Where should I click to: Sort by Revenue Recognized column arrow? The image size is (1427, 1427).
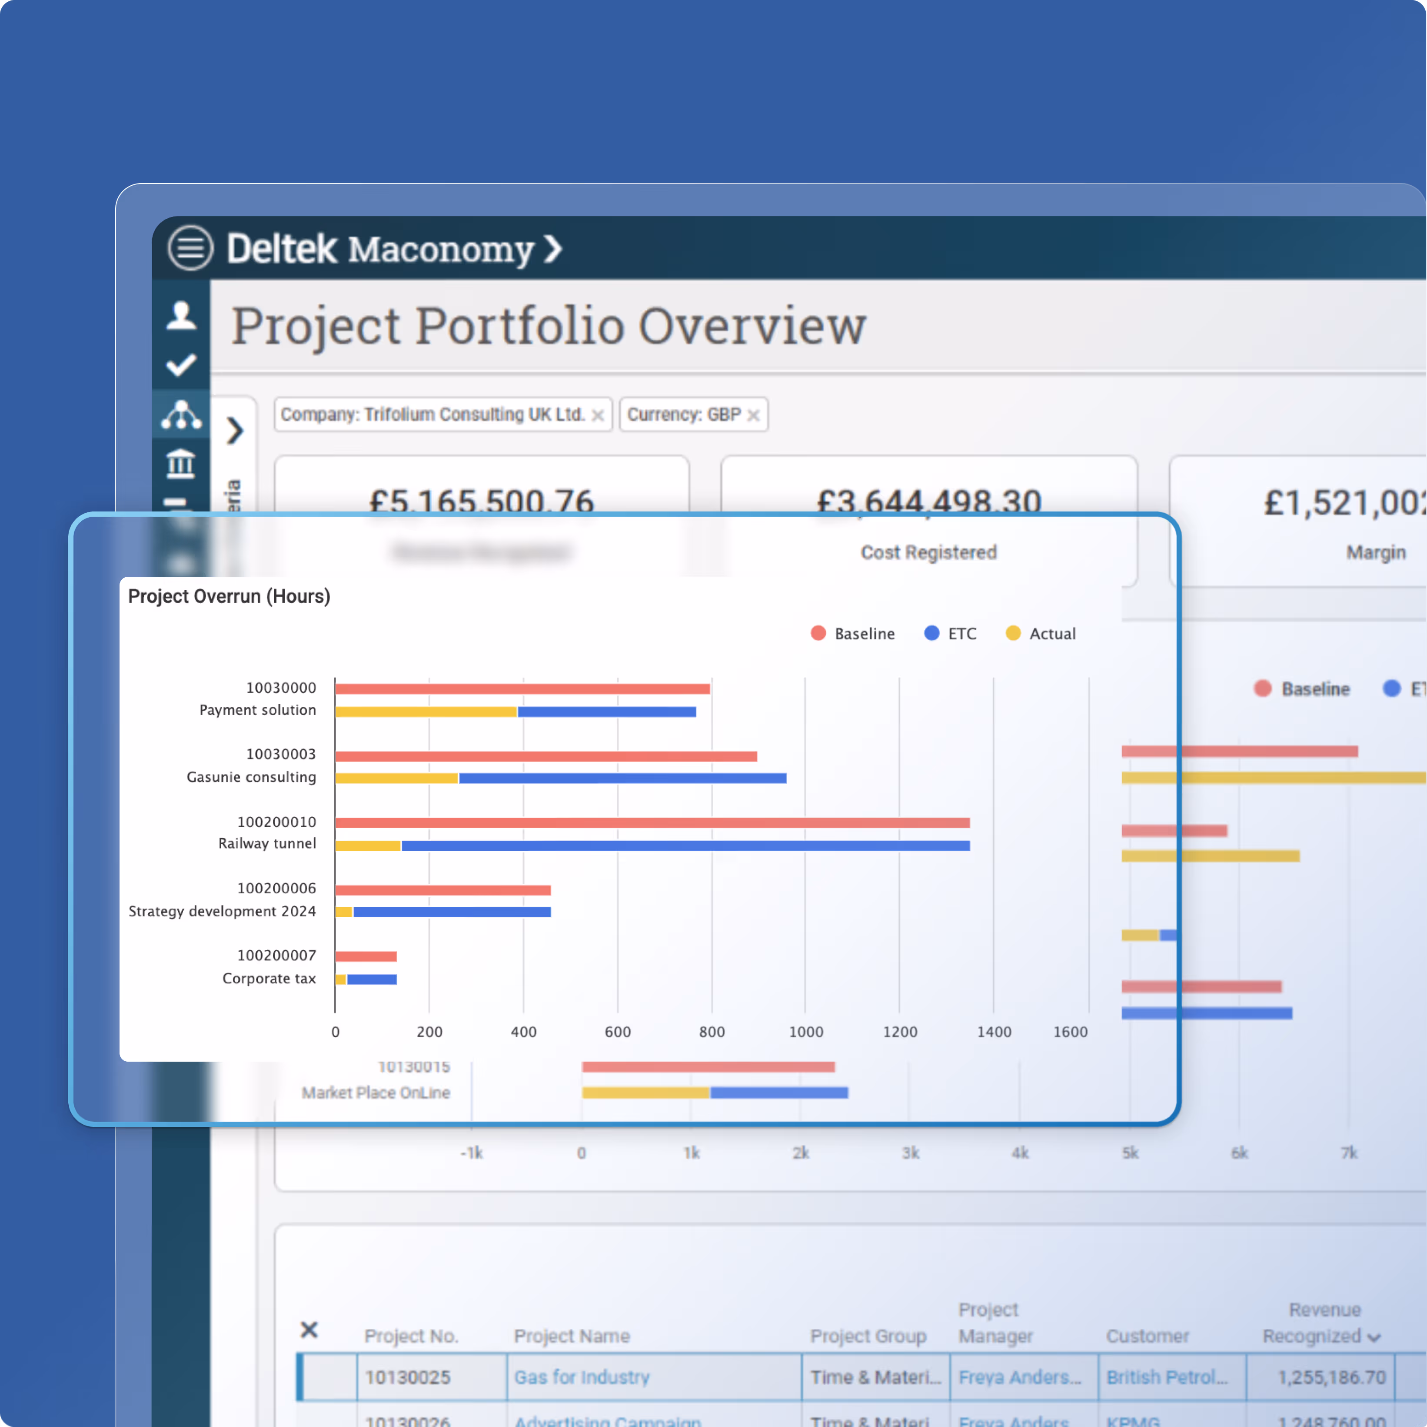click(x=1374, y=1337)
